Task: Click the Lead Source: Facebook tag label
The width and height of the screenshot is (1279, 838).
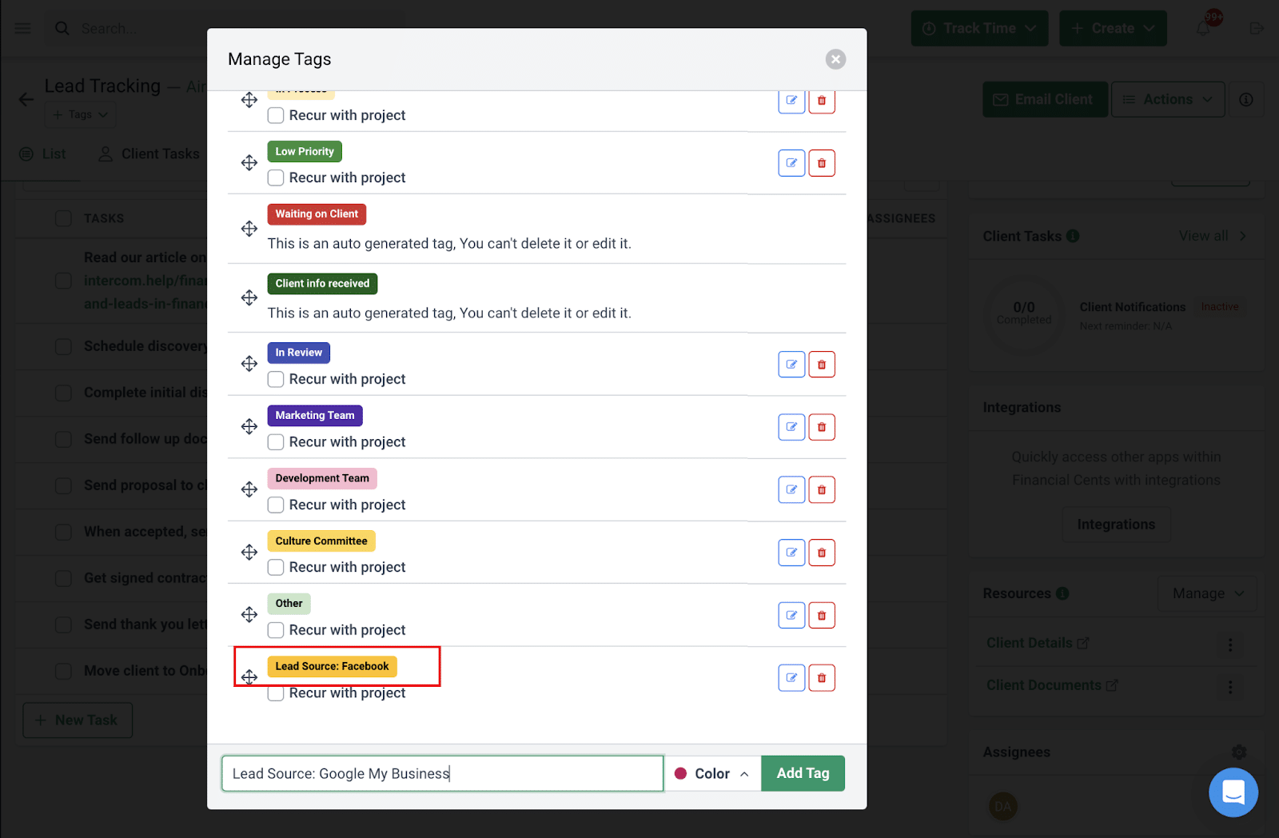Action: (x=332, y=666)
